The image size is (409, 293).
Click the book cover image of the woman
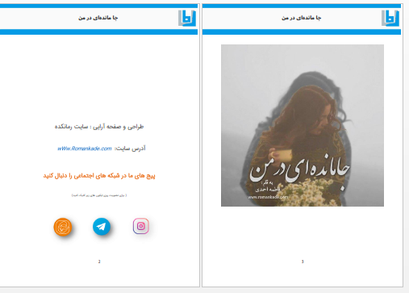pos(303,125)
